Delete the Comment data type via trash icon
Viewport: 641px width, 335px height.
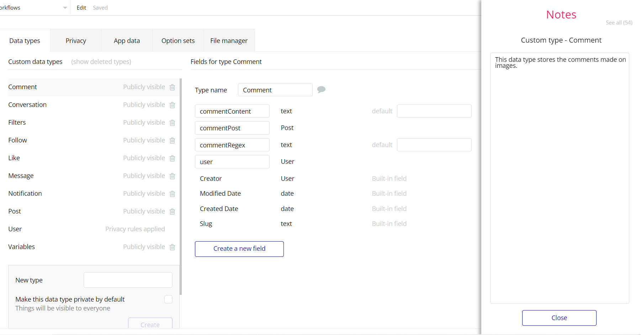tap(172, 87)
